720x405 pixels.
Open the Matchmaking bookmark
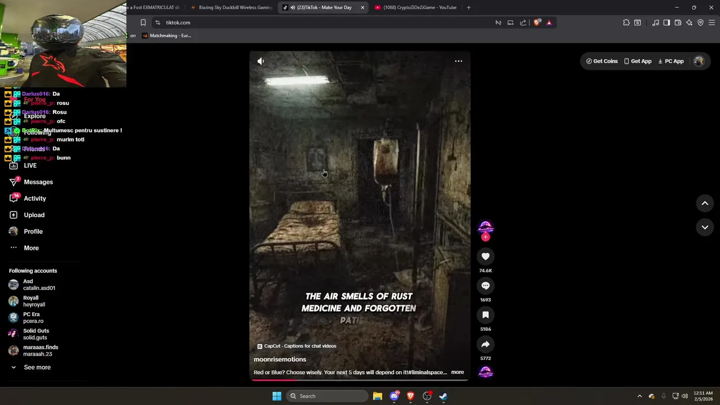[x=166, y=35]
